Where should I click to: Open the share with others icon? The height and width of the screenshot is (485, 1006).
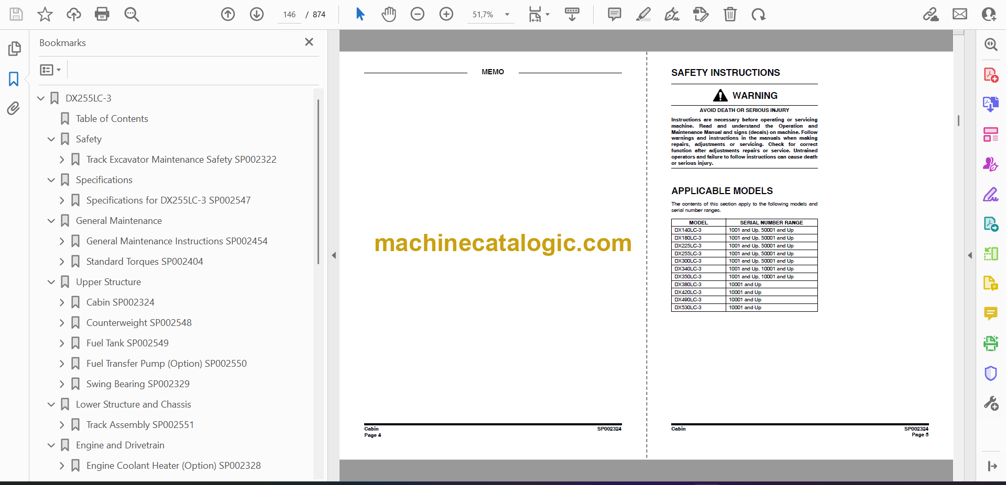(x=989, y=14)
